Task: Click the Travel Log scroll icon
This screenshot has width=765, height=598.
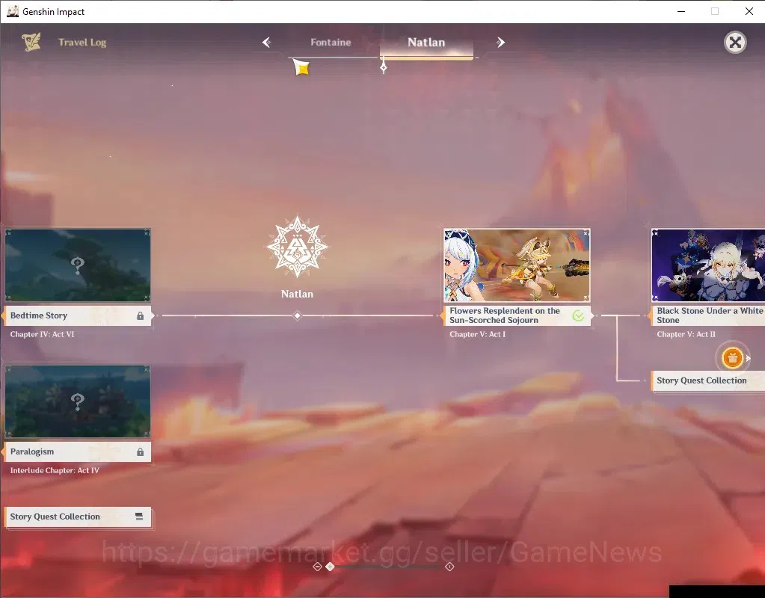Action: [31, 42]
